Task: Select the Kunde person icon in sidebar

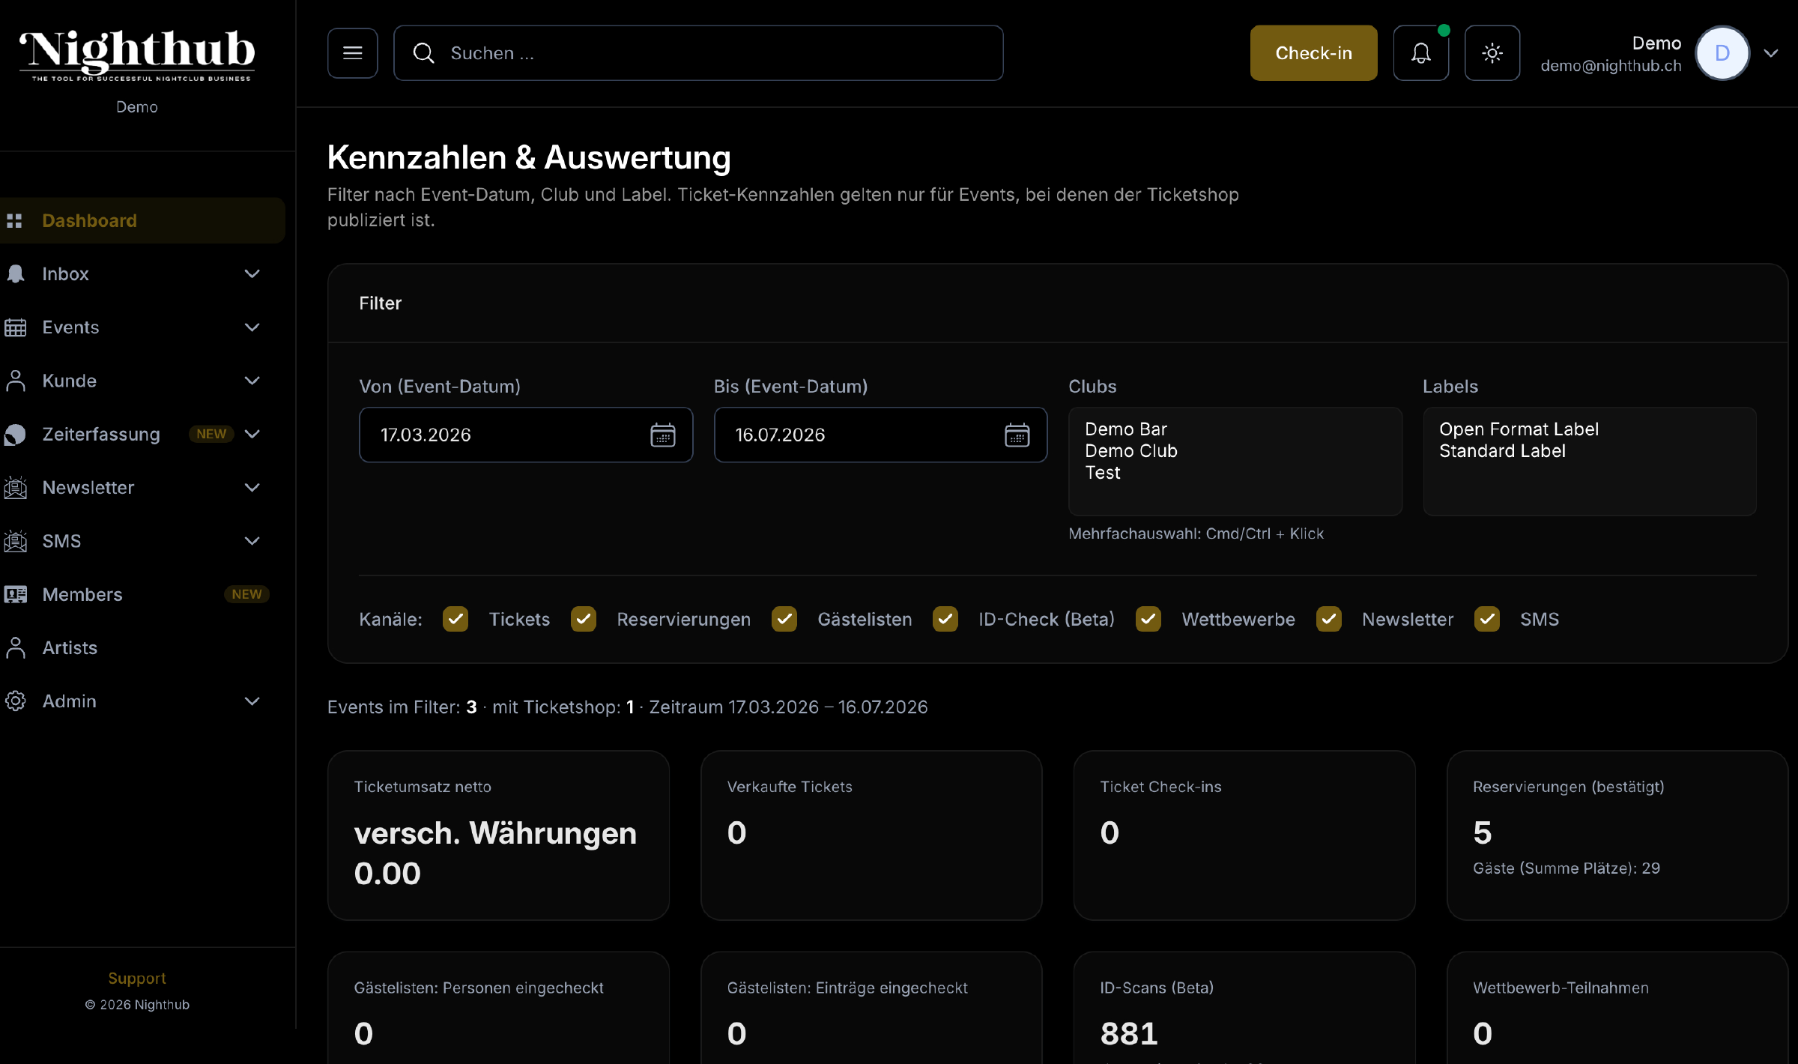Action: coord(16,380)
